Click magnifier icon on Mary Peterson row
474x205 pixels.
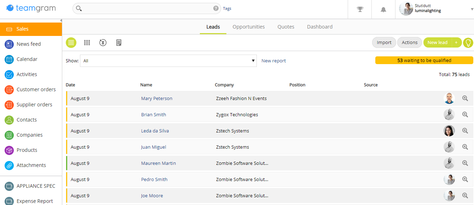click(x=465, y=99)
